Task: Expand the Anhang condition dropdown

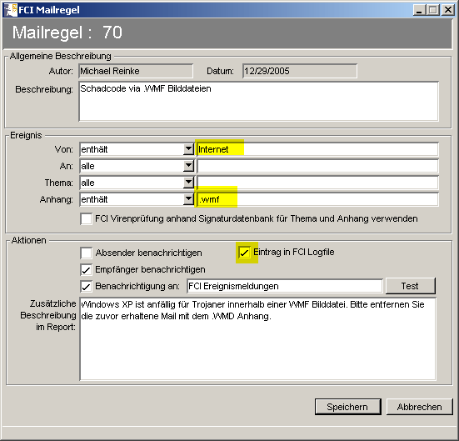Action: [188, 199]
